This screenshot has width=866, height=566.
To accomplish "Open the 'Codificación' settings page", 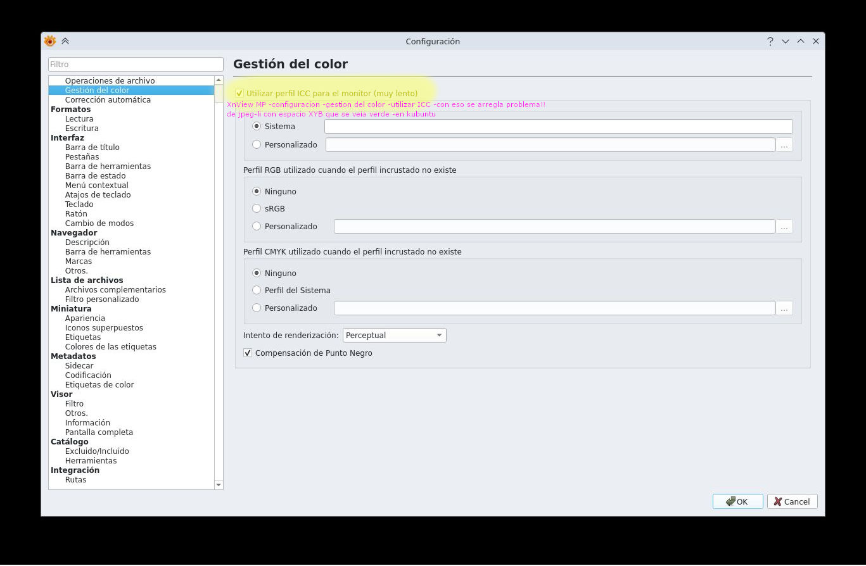I will coord(88,375).
